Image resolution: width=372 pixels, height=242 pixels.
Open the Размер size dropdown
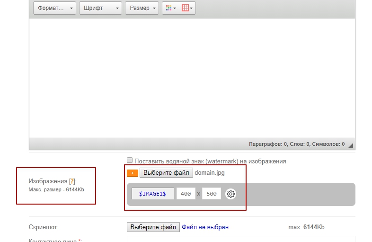point(142,8)
